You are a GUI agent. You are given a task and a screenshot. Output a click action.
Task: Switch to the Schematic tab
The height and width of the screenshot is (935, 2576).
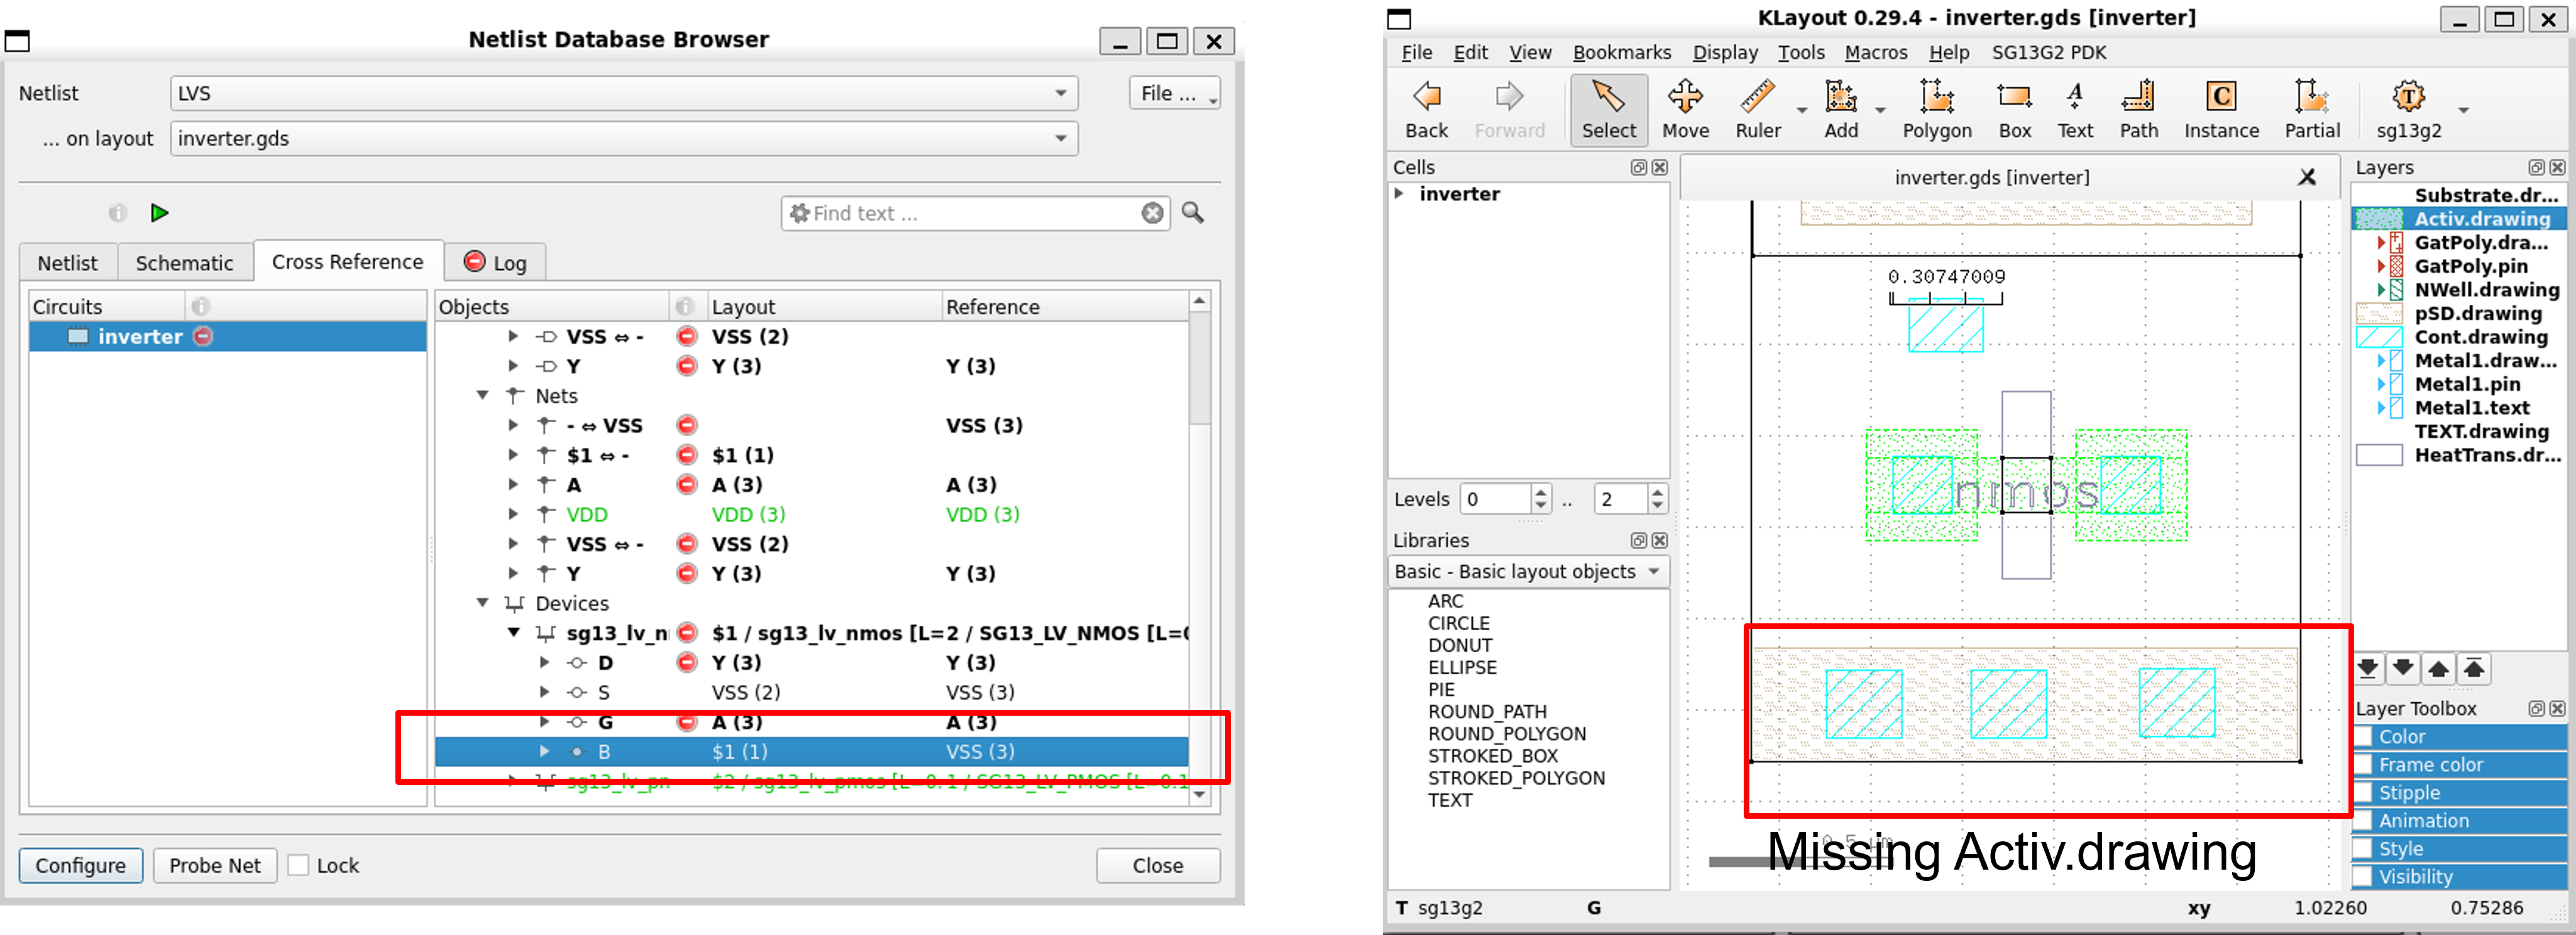[x=184, y=263]
